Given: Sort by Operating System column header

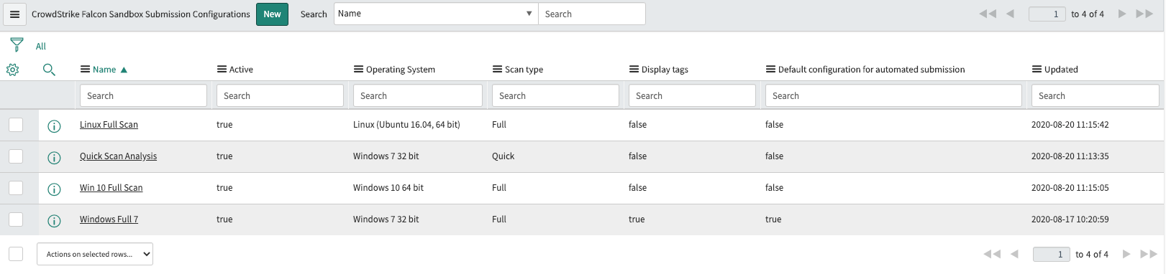Looking at the screenshot, I should 401,70.
